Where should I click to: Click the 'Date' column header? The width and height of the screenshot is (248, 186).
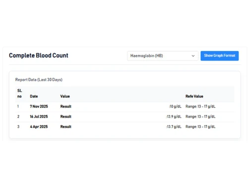point(34,96)
